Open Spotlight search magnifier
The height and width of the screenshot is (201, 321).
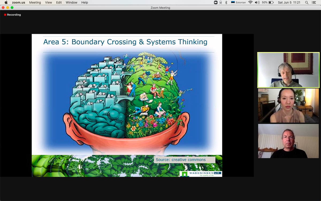point(307,2)
